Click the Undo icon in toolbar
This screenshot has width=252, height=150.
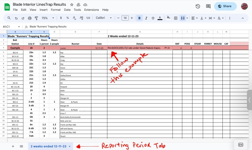(16, 18)
